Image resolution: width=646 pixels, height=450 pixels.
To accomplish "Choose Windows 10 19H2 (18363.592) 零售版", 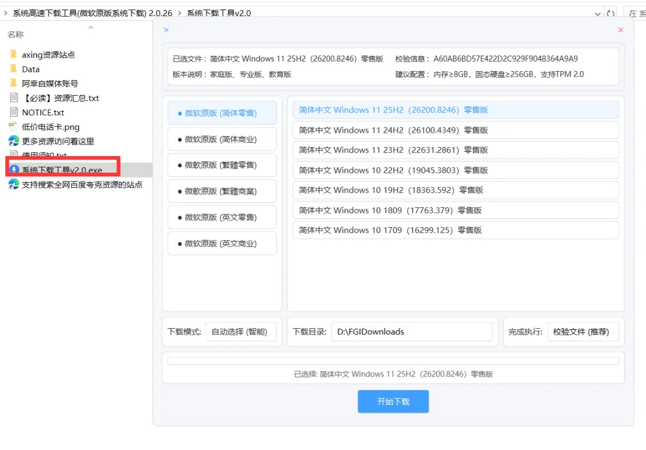I will click(456, 190).
